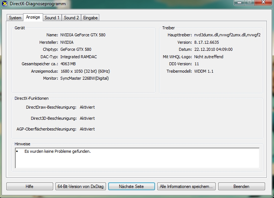Click Haupttreiber value nvd3dumx.dll
Image resolution: width=274 pixels, height=198 pixels.
(227, 35)
